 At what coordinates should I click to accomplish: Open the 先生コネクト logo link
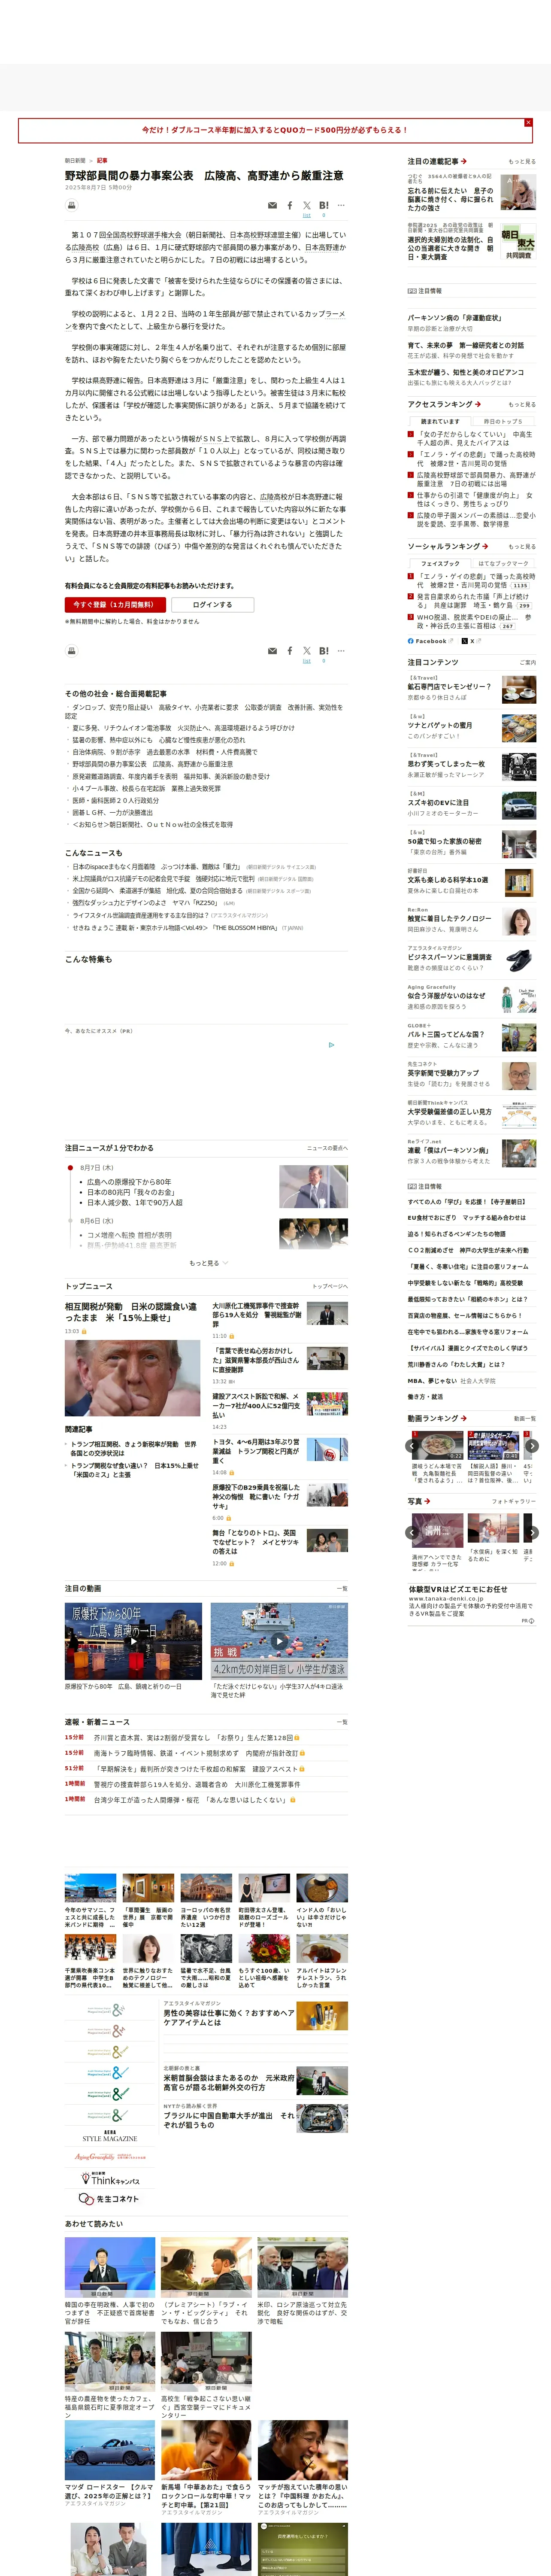pos(109,2199)
